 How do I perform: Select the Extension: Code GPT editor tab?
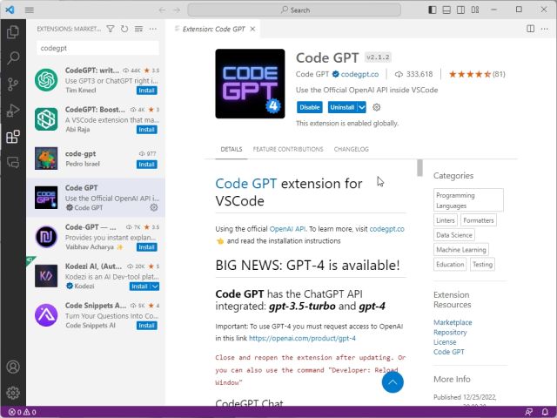213,29
